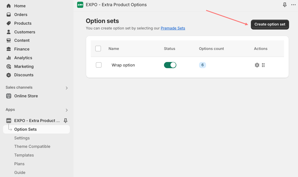Open the Online Store sales channel
298x177 pixels.
tap(26, 96)
